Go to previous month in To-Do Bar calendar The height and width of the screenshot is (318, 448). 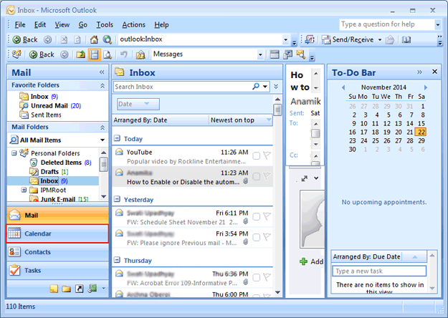[343, 87]
